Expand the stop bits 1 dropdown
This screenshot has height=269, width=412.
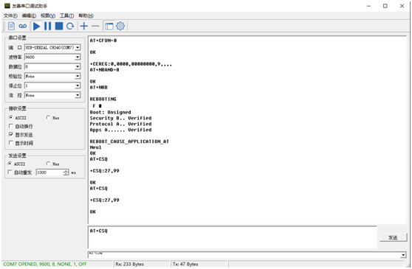pyautogui.click(x=78, y=85)
